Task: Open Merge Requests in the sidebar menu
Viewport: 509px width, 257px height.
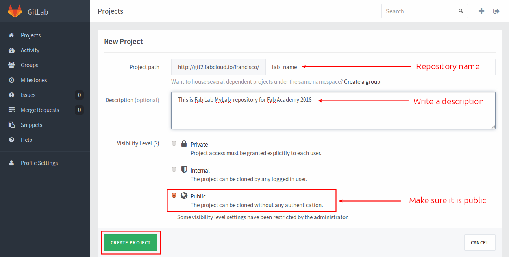Action: point(45,110)
